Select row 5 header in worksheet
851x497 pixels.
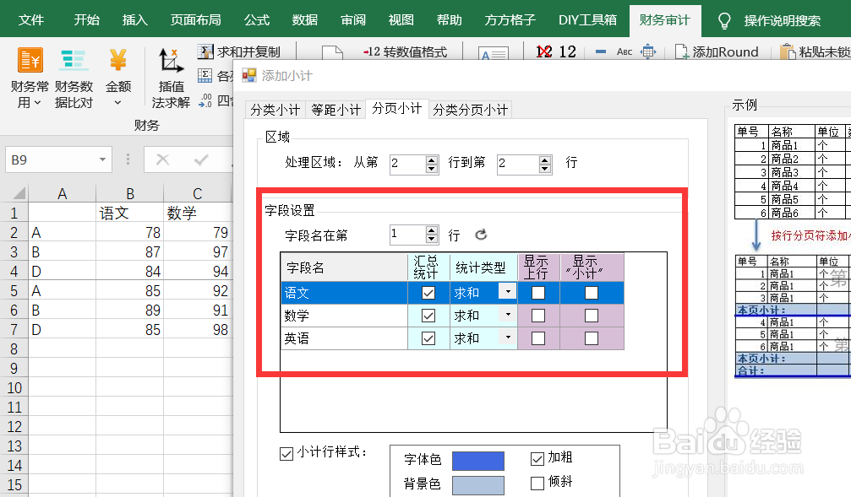[14, 291]
